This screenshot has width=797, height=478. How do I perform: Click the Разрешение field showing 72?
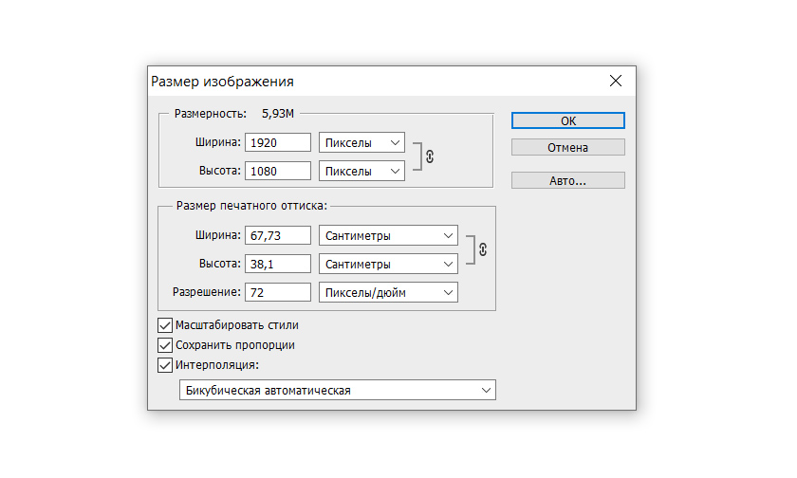pyautogui.click(x=278, y=292)
